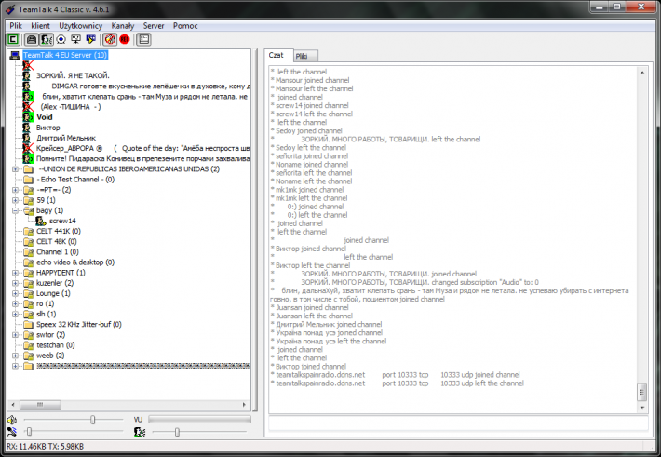Select user (Alex -ТИШИНА -)
Image resolution: width=661 pixels, height=457 pixels.
71,107
